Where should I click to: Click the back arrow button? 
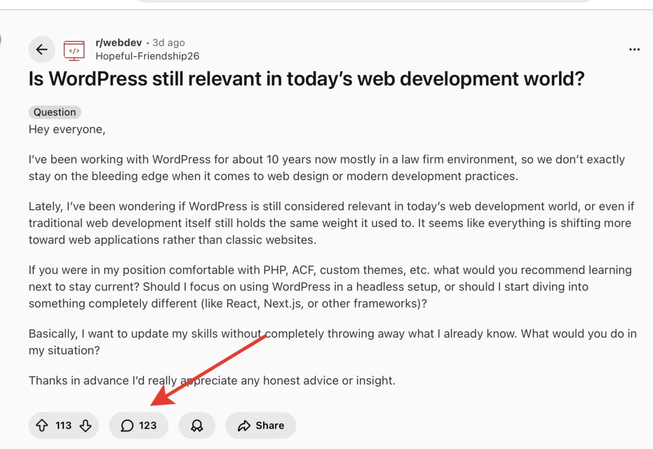tap(41, 49)
